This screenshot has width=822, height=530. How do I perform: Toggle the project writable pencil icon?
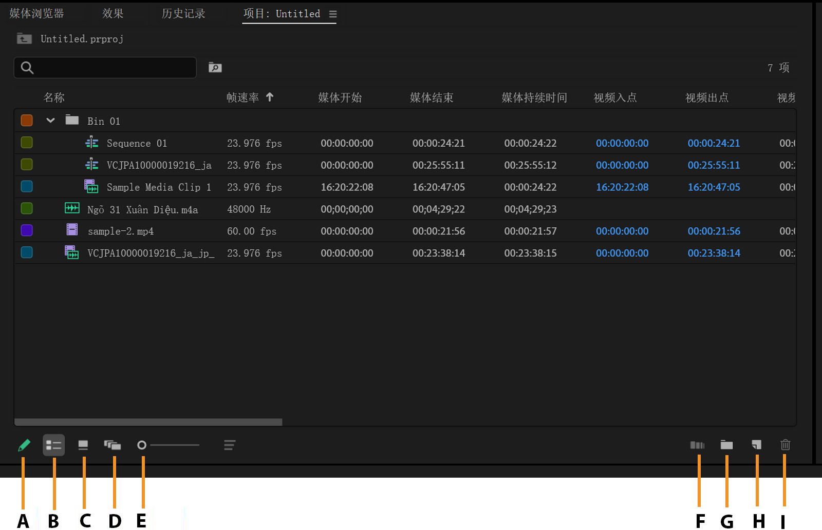[x=24, y=445]
